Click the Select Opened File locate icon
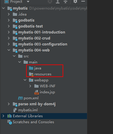The height and width of the screenshot is (134, 113). pos(50,1)
